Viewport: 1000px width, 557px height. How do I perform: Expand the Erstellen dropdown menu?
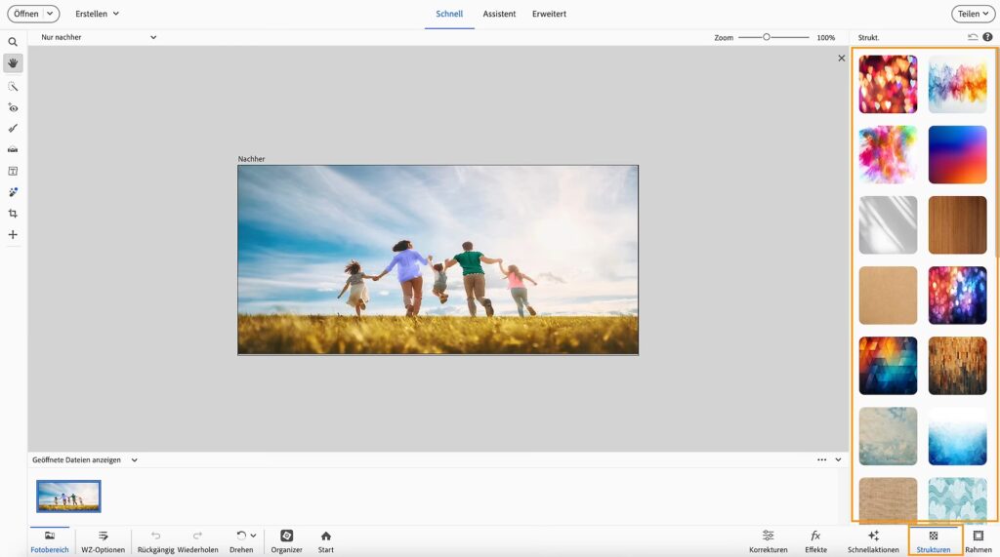(x=98, y=14)
